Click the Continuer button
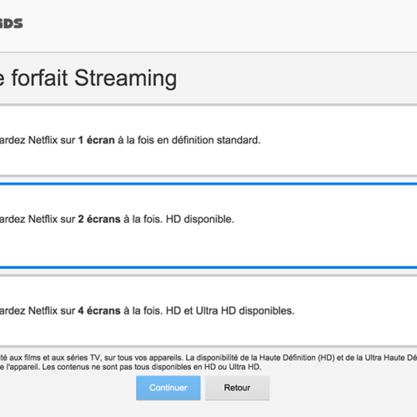Viewport: 417px width, 417px height. (168, 388)
